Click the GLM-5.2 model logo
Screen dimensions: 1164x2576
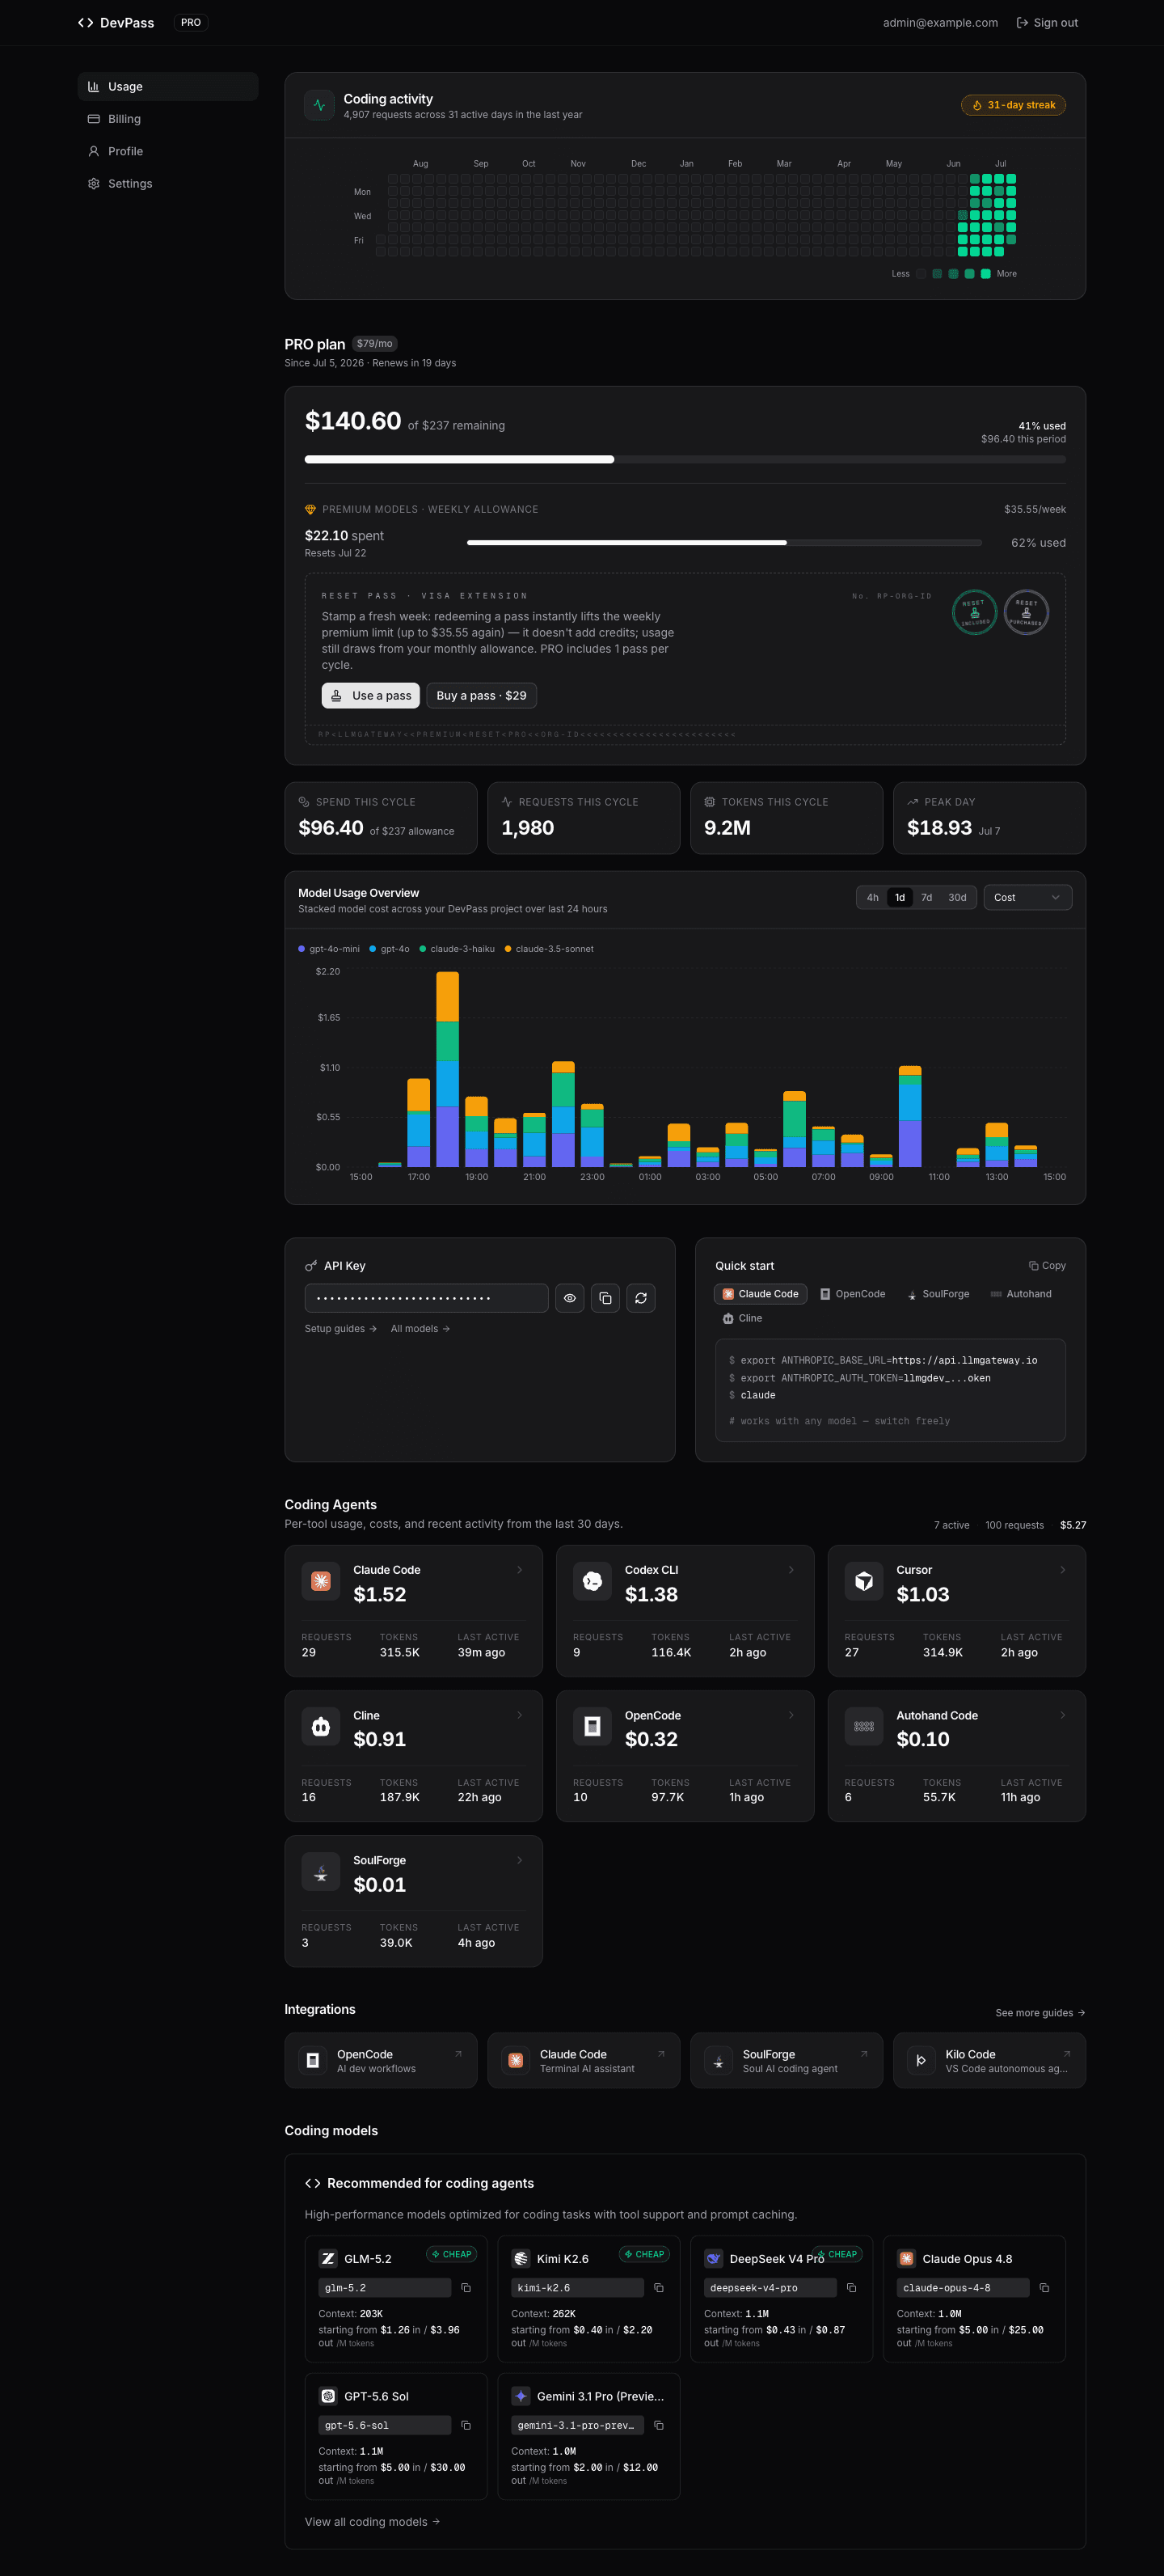click(x=327, y=2258)
